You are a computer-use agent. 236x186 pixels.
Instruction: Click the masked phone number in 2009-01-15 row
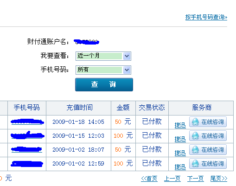click(27, 135)
